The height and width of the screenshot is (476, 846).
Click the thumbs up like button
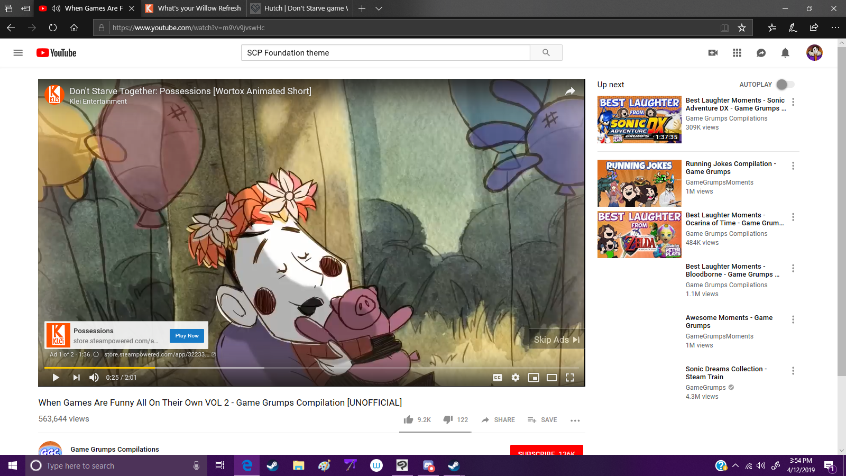(x=409, y=420)
